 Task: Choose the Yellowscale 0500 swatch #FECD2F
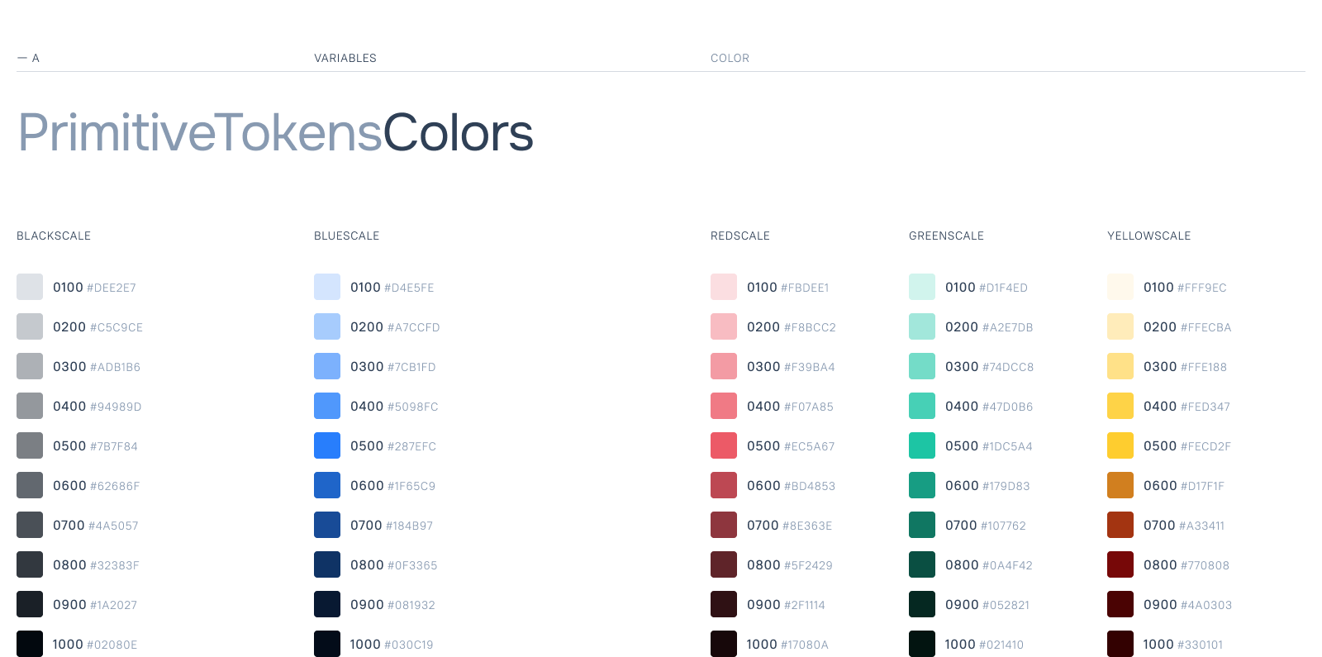pos(1120,445)
